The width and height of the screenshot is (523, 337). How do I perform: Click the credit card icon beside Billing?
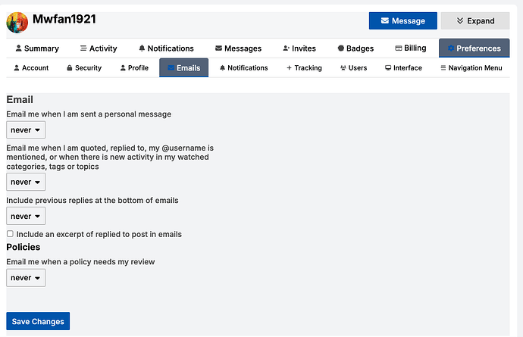pos(398,48)
